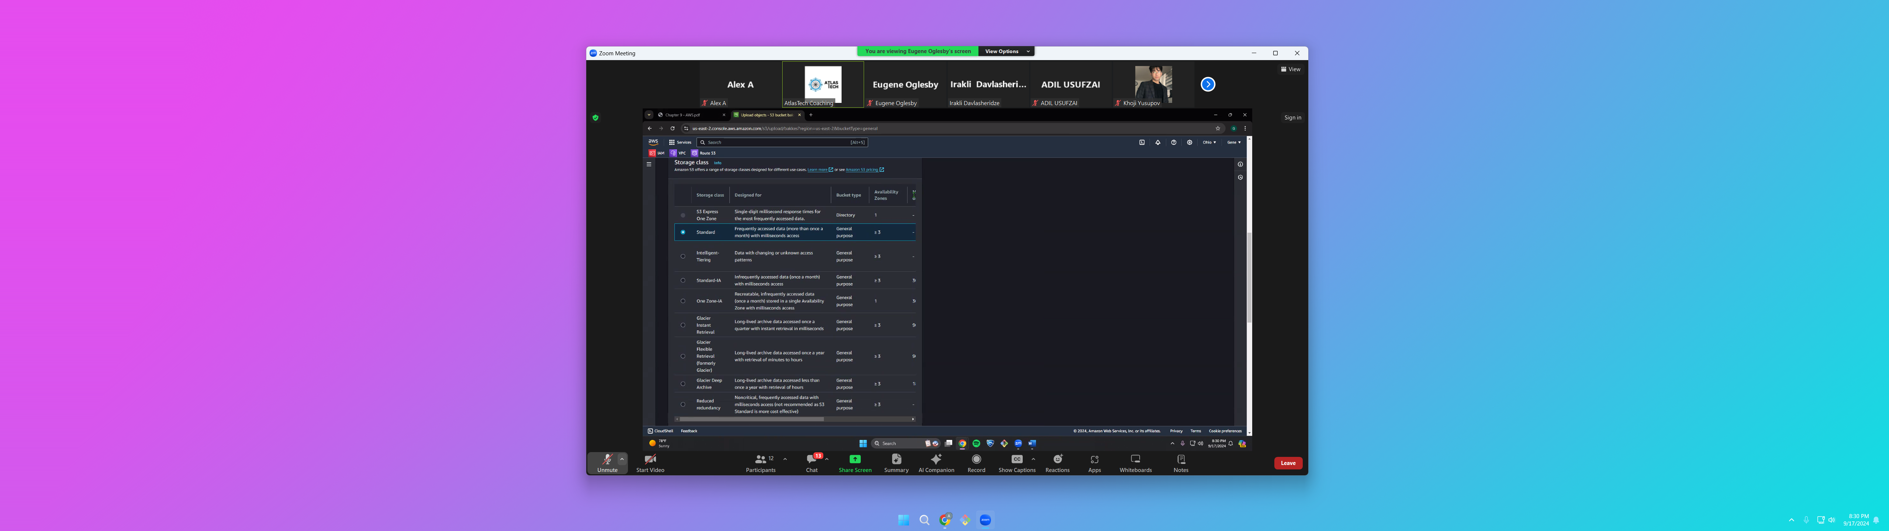The width and height of the screenshot is (1889, 531).
Task: Open the Amazon S3 pricing link
Action: pyautogui.click(x=861, y=169)
